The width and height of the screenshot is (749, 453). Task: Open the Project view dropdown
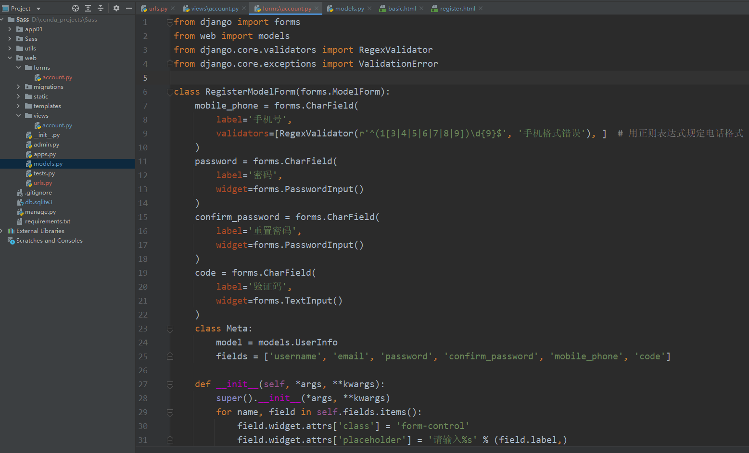[38, 9]
